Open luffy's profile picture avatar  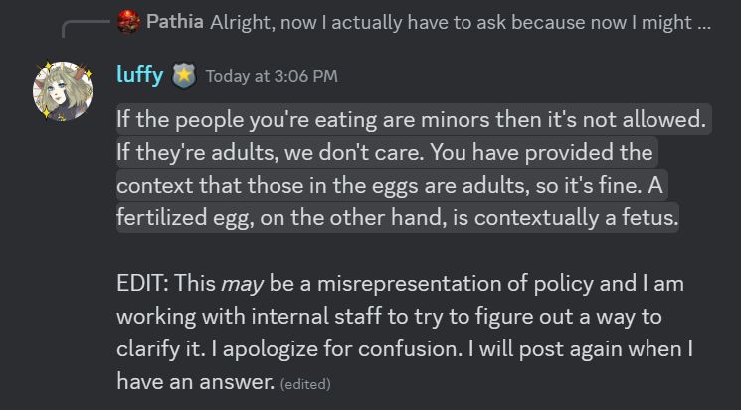coord(64,92)
